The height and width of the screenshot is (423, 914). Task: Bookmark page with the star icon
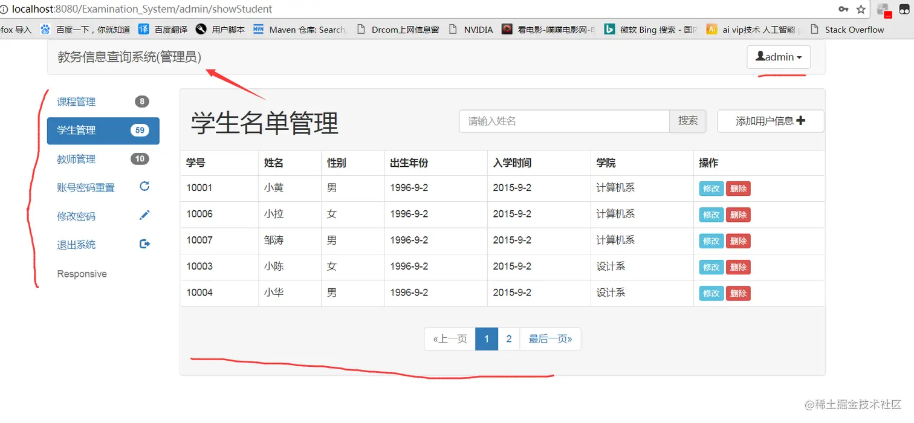(861, 9)
